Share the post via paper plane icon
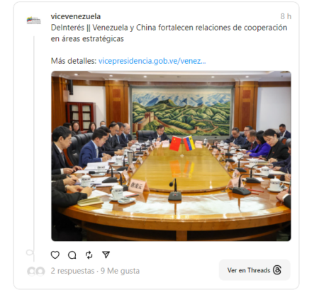Screen dimensions: 319x290 106,255
